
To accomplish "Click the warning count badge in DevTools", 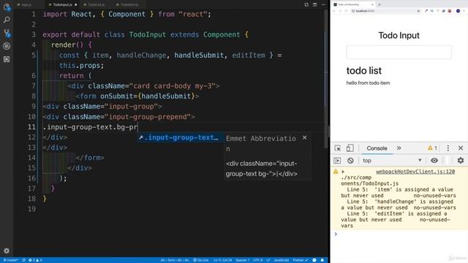I will click(432, 148).
